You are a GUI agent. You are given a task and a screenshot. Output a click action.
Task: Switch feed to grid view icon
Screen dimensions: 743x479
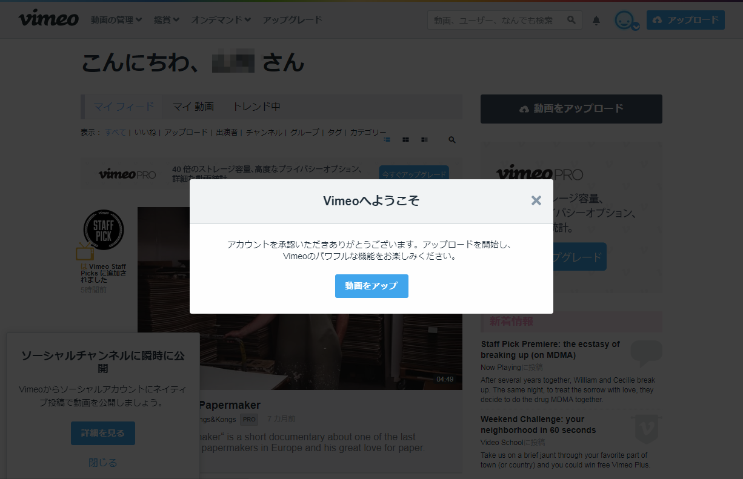(x=405, y=140)
